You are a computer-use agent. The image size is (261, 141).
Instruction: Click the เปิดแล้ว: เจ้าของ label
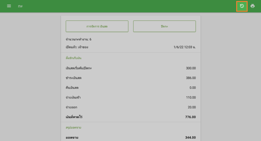point(77,47)
